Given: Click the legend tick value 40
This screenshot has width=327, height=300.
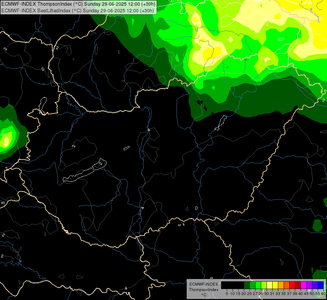Looking at the screenshot, I should tap(301, 294).
